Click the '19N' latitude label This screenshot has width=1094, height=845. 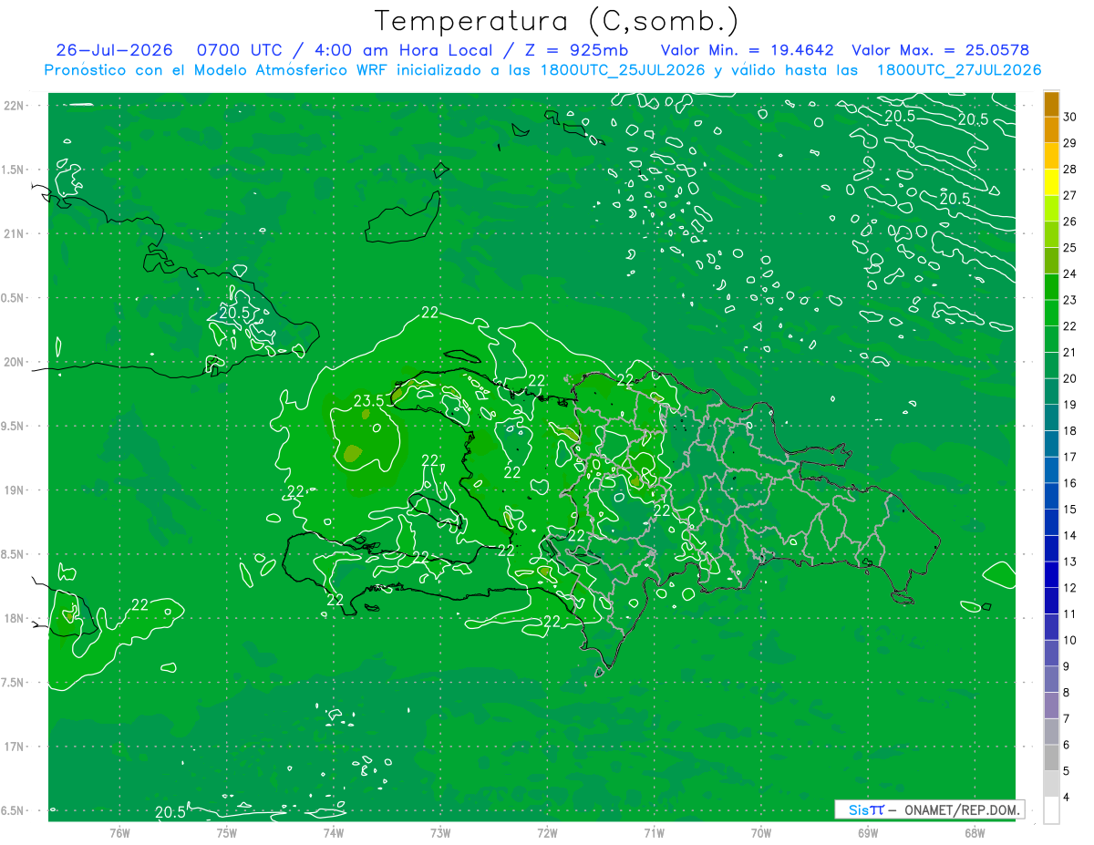coord(15,490)
